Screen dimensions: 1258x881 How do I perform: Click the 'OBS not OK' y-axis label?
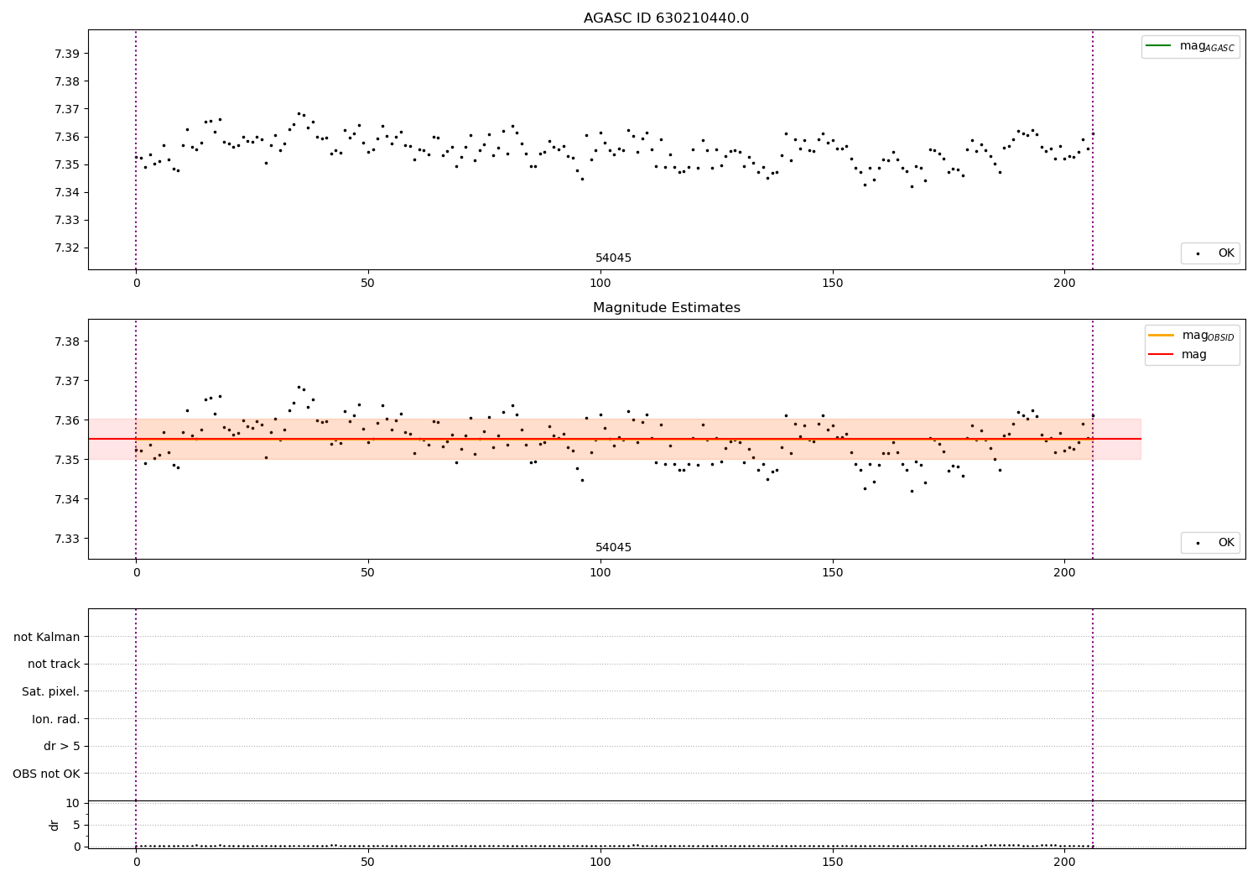47,774
